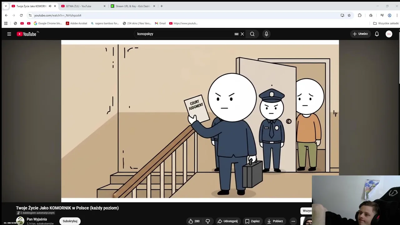Open the apps grid in bookmarks bar

(x=6, y=23)
